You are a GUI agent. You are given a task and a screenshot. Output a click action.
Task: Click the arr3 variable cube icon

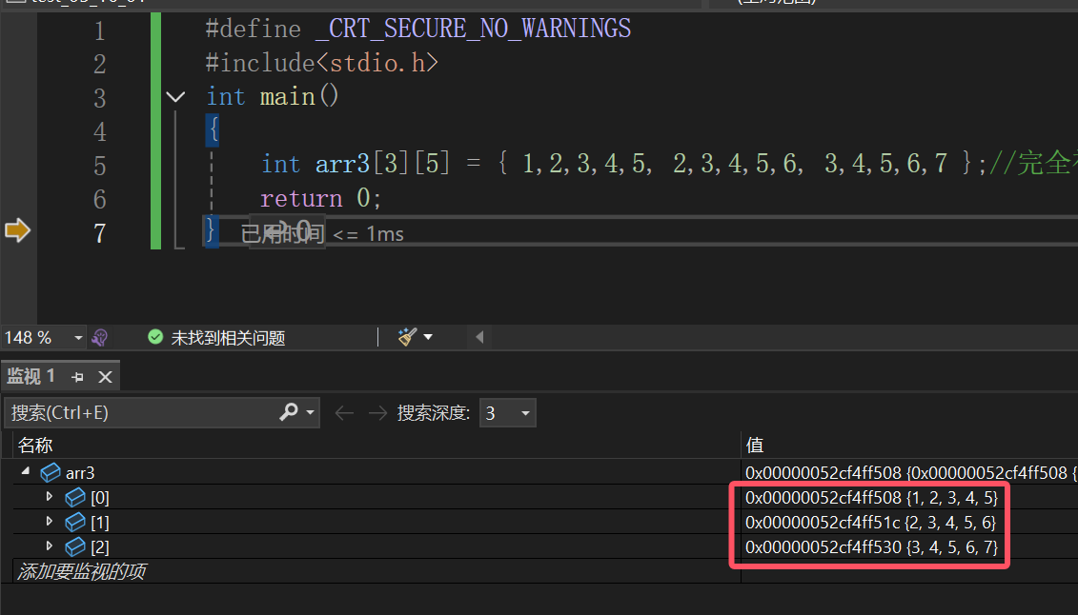[51, 472]
